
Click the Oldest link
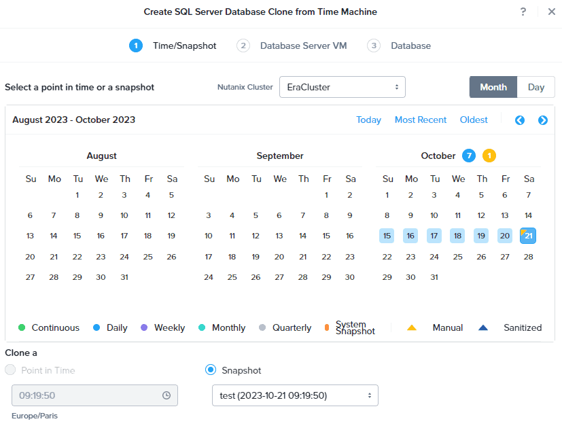click(x=474, y=120)
